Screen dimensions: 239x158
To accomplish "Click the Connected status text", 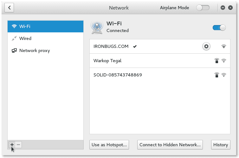I will (118, 30).
